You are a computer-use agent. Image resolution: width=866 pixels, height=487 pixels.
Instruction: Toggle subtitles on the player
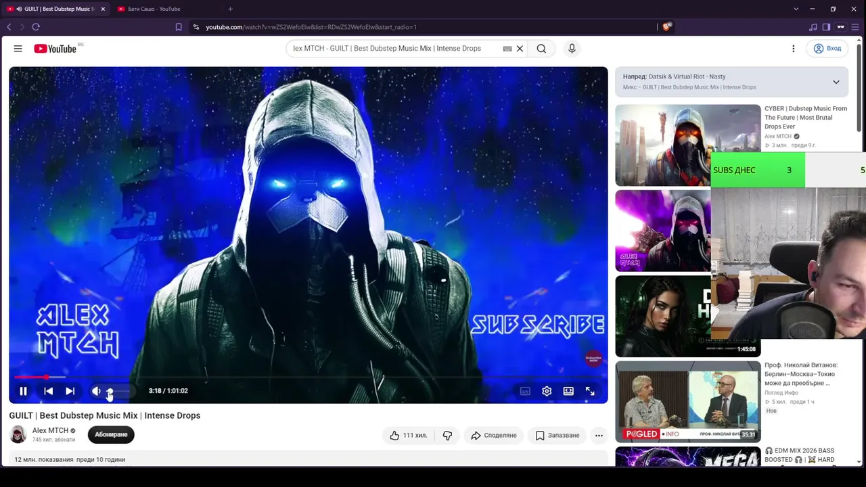525,391
